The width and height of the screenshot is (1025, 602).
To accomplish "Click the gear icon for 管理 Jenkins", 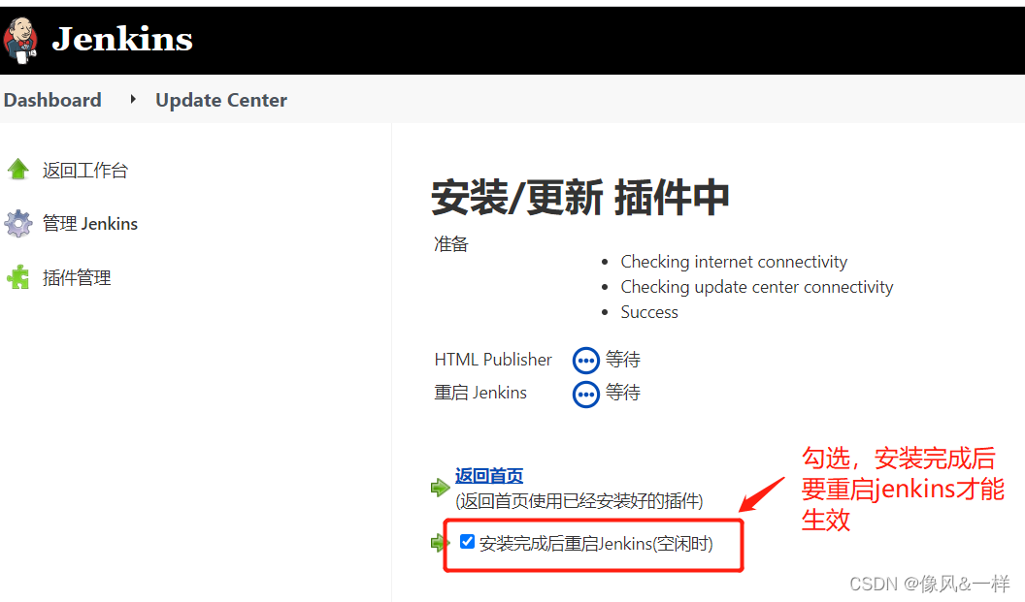I will pyautogui.click(x=18, y=224).
